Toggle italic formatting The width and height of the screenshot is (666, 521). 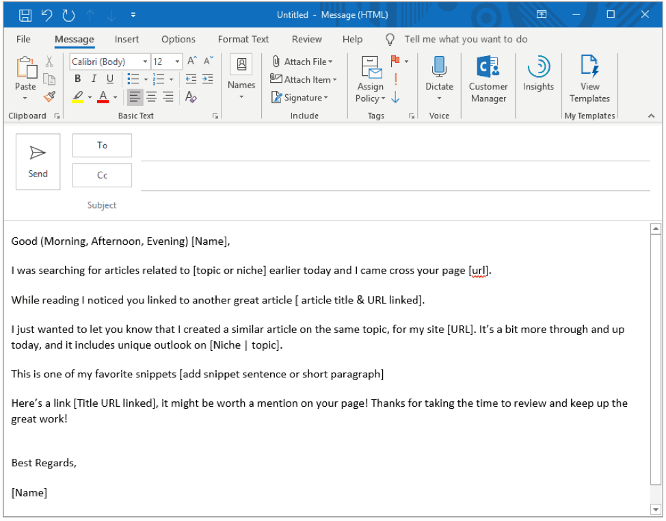[x=94, y=79]
